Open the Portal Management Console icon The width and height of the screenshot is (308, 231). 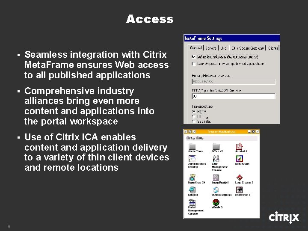(192, 202)
